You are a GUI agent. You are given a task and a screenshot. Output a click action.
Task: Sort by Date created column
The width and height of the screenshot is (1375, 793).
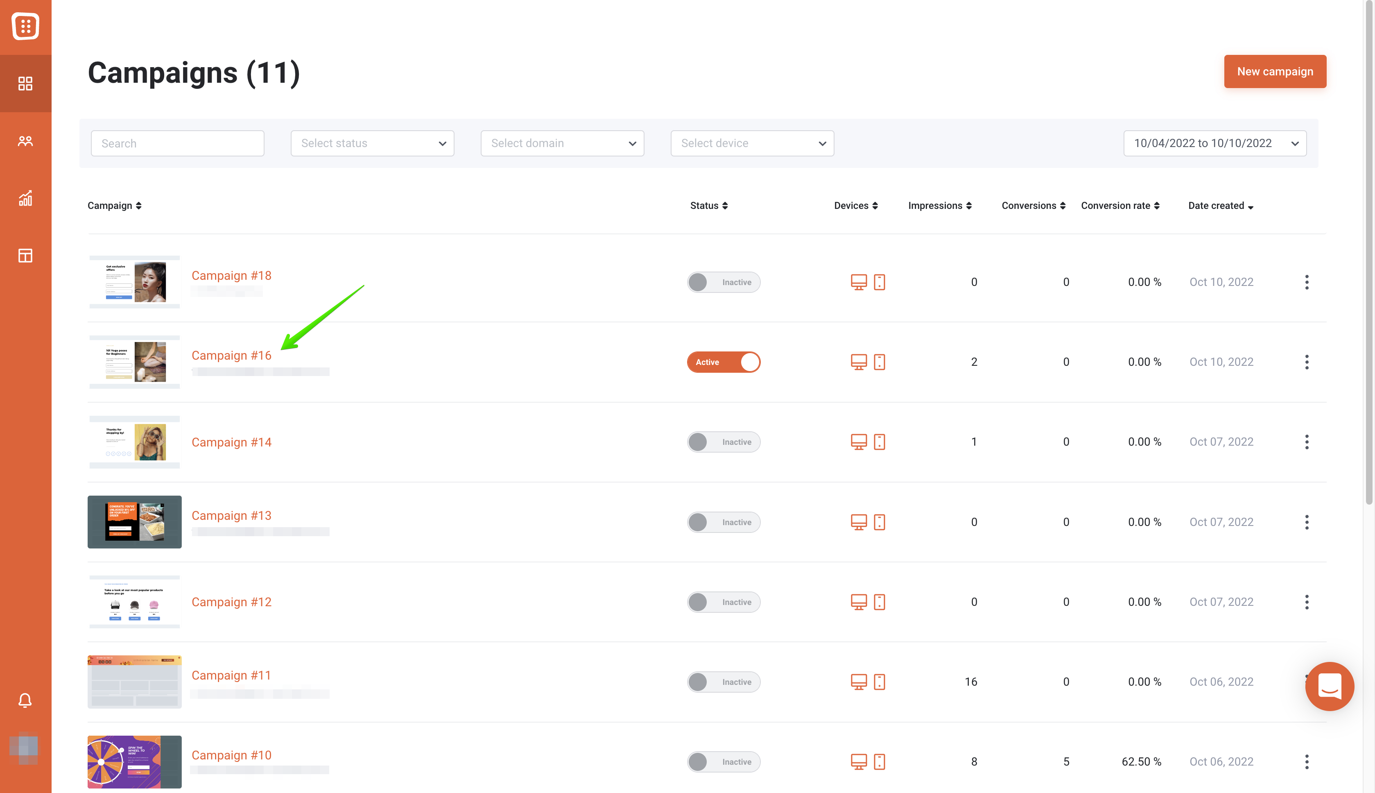1221,205
